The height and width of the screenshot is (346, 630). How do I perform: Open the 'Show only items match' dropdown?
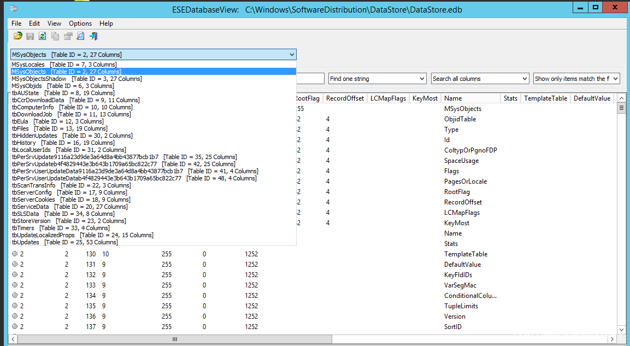point(576,79)
